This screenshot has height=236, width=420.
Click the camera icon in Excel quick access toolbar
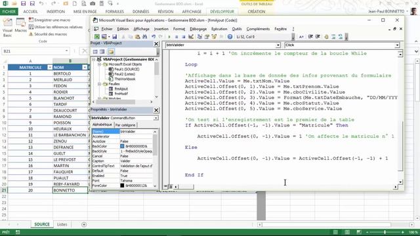pos(93,4)
